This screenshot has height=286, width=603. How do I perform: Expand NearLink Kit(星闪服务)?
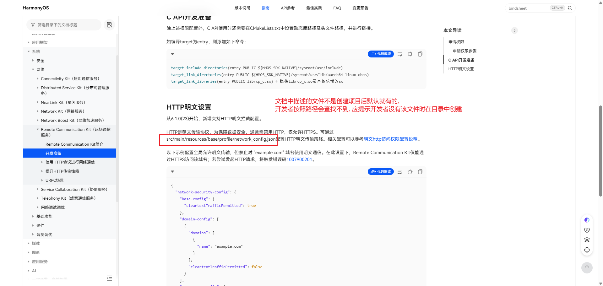[38, 102]
